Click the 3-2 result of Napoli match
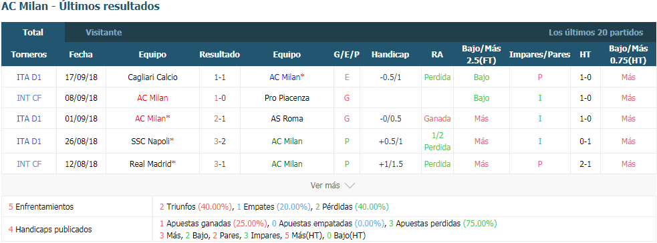 click(x=220, y=142)
